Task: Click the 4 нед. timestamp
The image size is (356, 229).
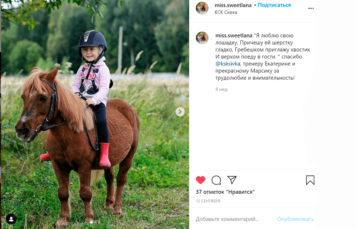Action: coord(221,89)
